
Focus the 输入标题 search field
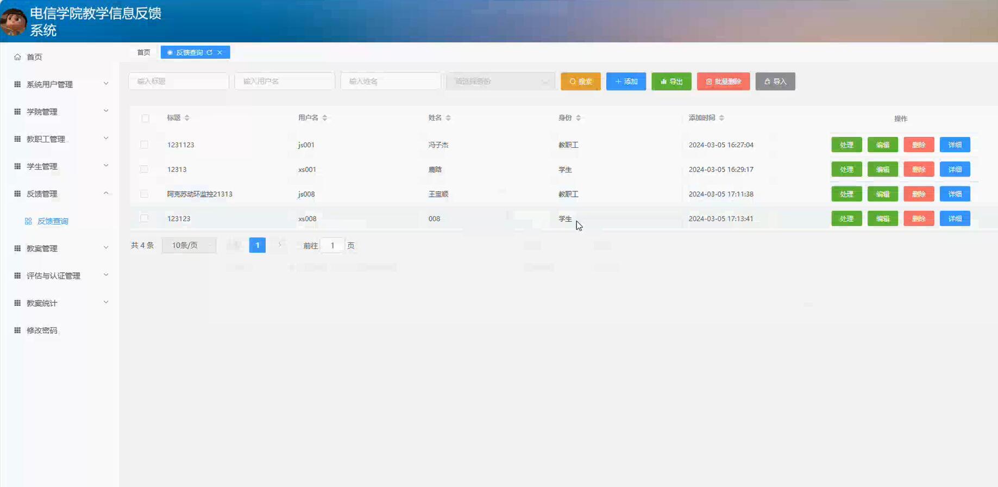(x=179, y=82)
